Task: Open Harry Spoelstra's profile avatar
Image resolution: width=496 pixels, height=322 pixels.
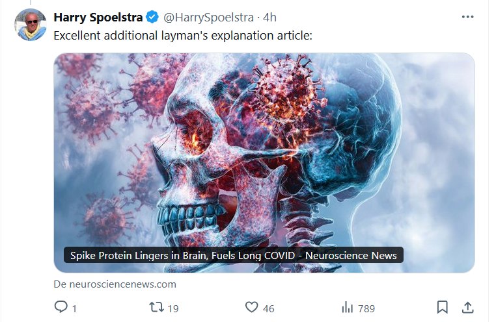Action: pos(30,25)
